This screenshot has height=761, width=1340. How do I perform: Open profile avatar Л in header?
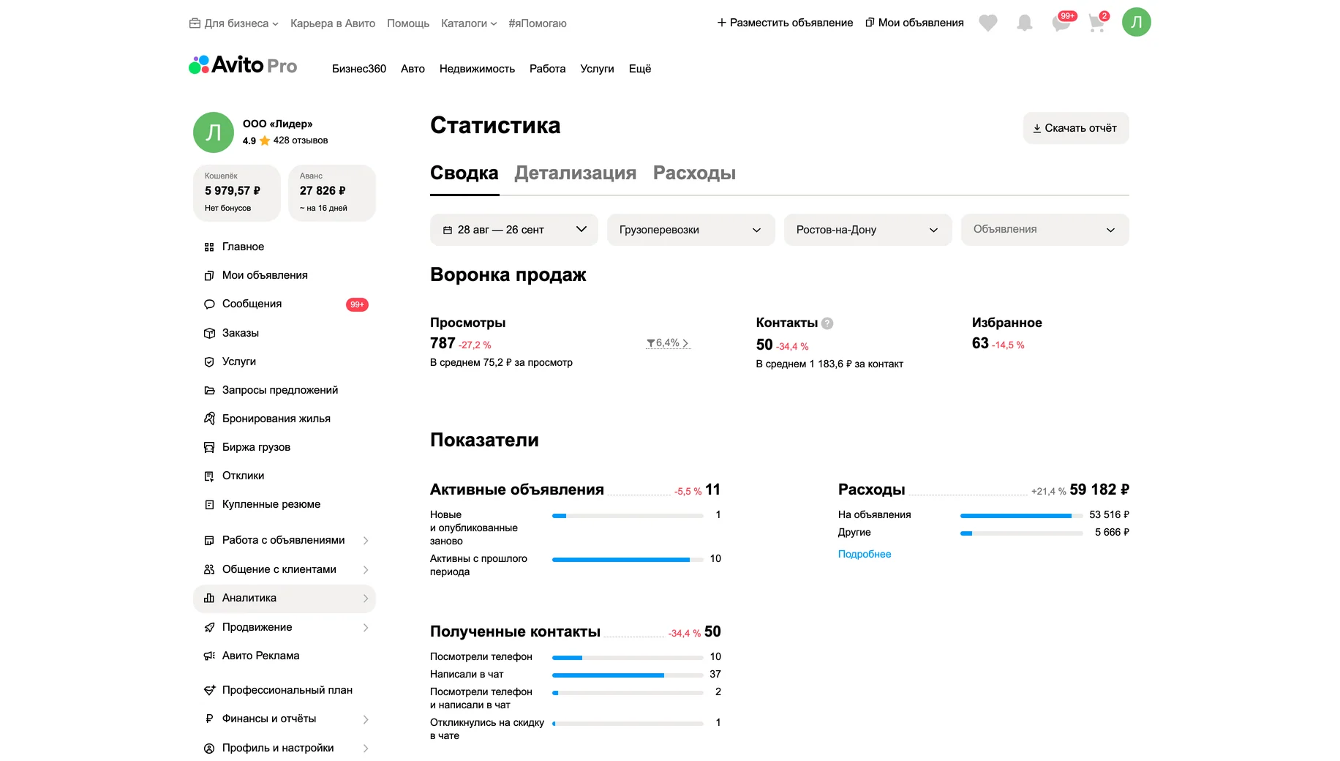[1136, 22]
